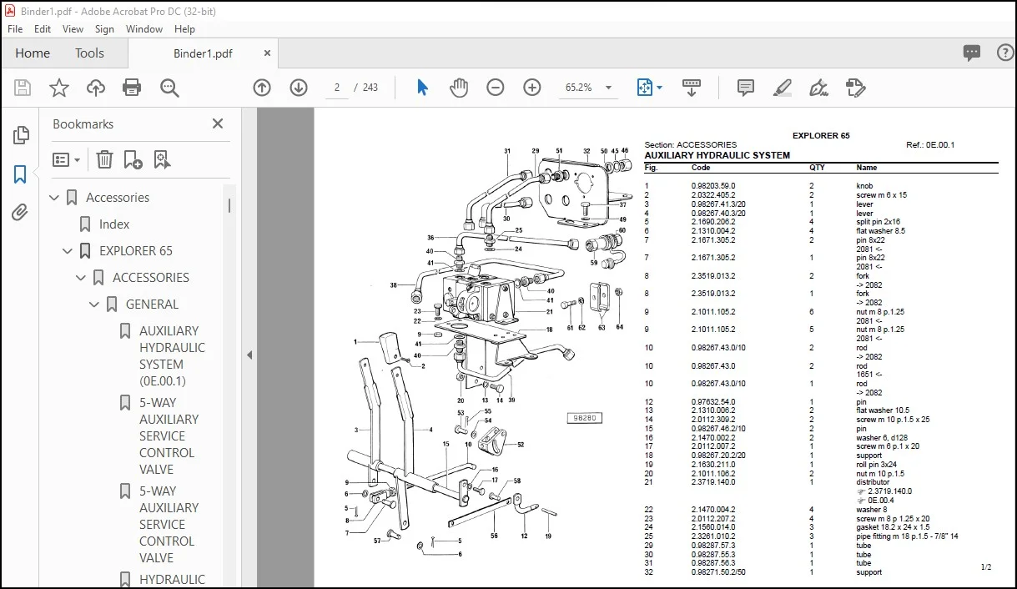Click part code 0.98203.59.0

tap(713, 186)
